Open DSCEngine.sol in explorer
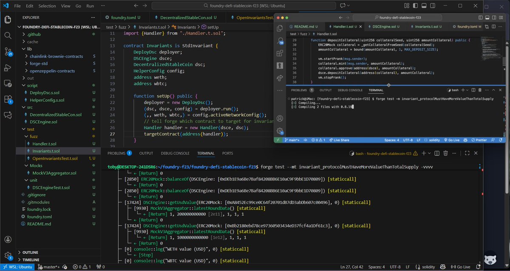This screenshot has height=271, width=510. [59, 122]
